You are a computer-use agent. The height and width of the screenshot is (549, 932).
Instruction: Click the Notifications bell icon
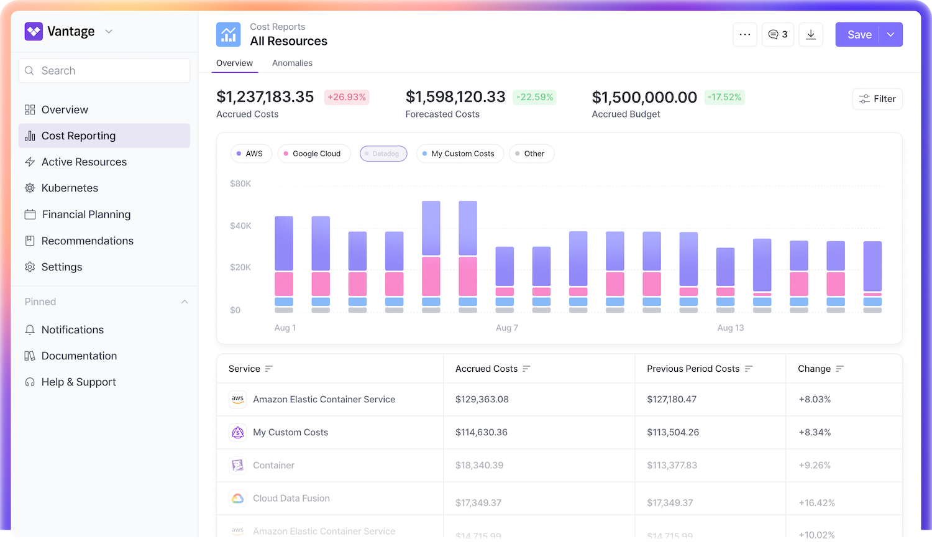click(30, 330)
